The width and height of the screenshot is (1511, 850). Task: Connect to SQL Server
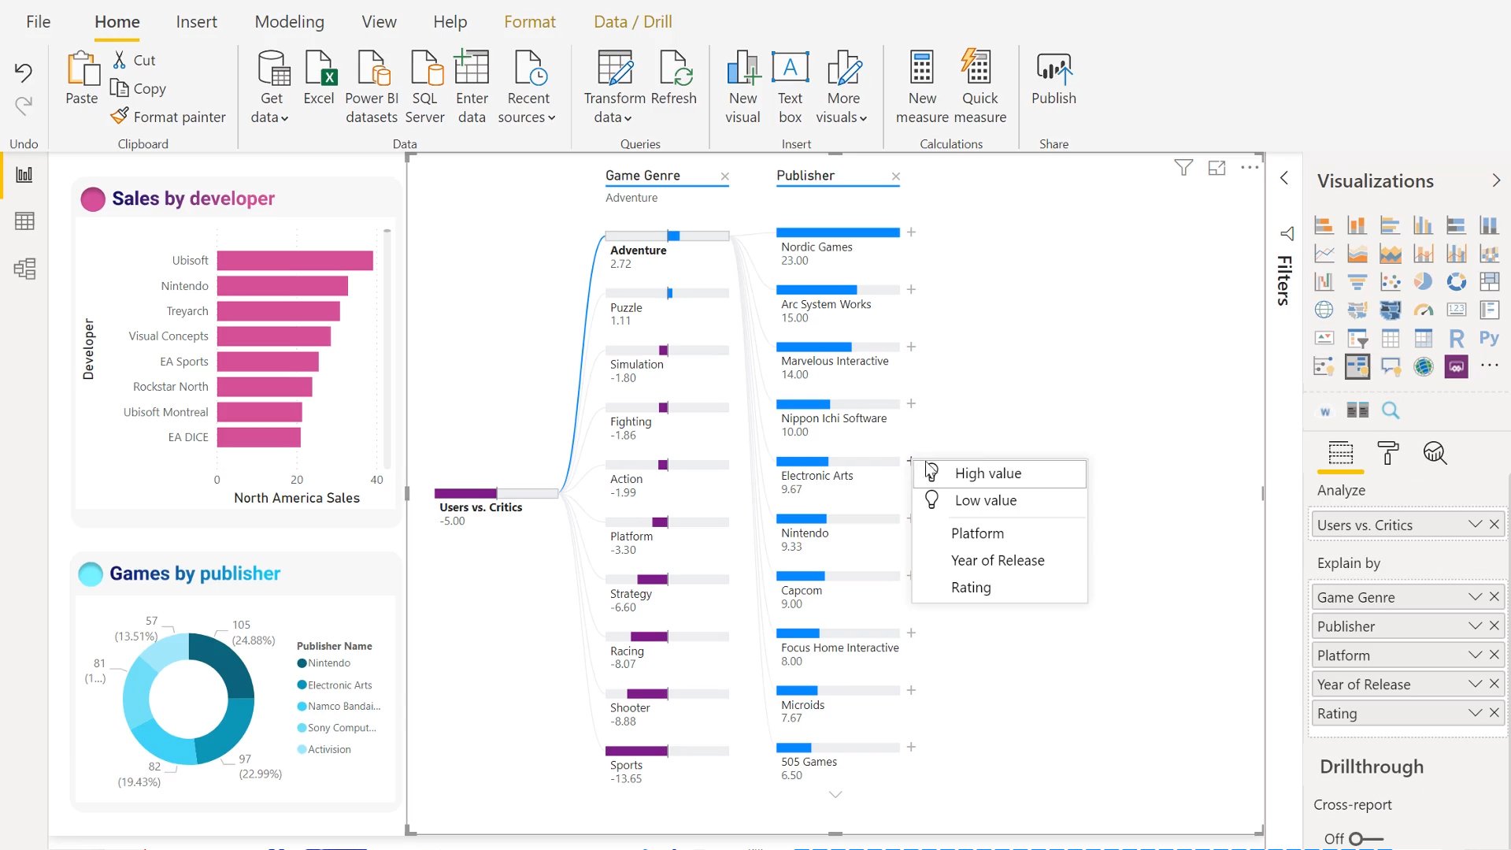pos(425,87)
